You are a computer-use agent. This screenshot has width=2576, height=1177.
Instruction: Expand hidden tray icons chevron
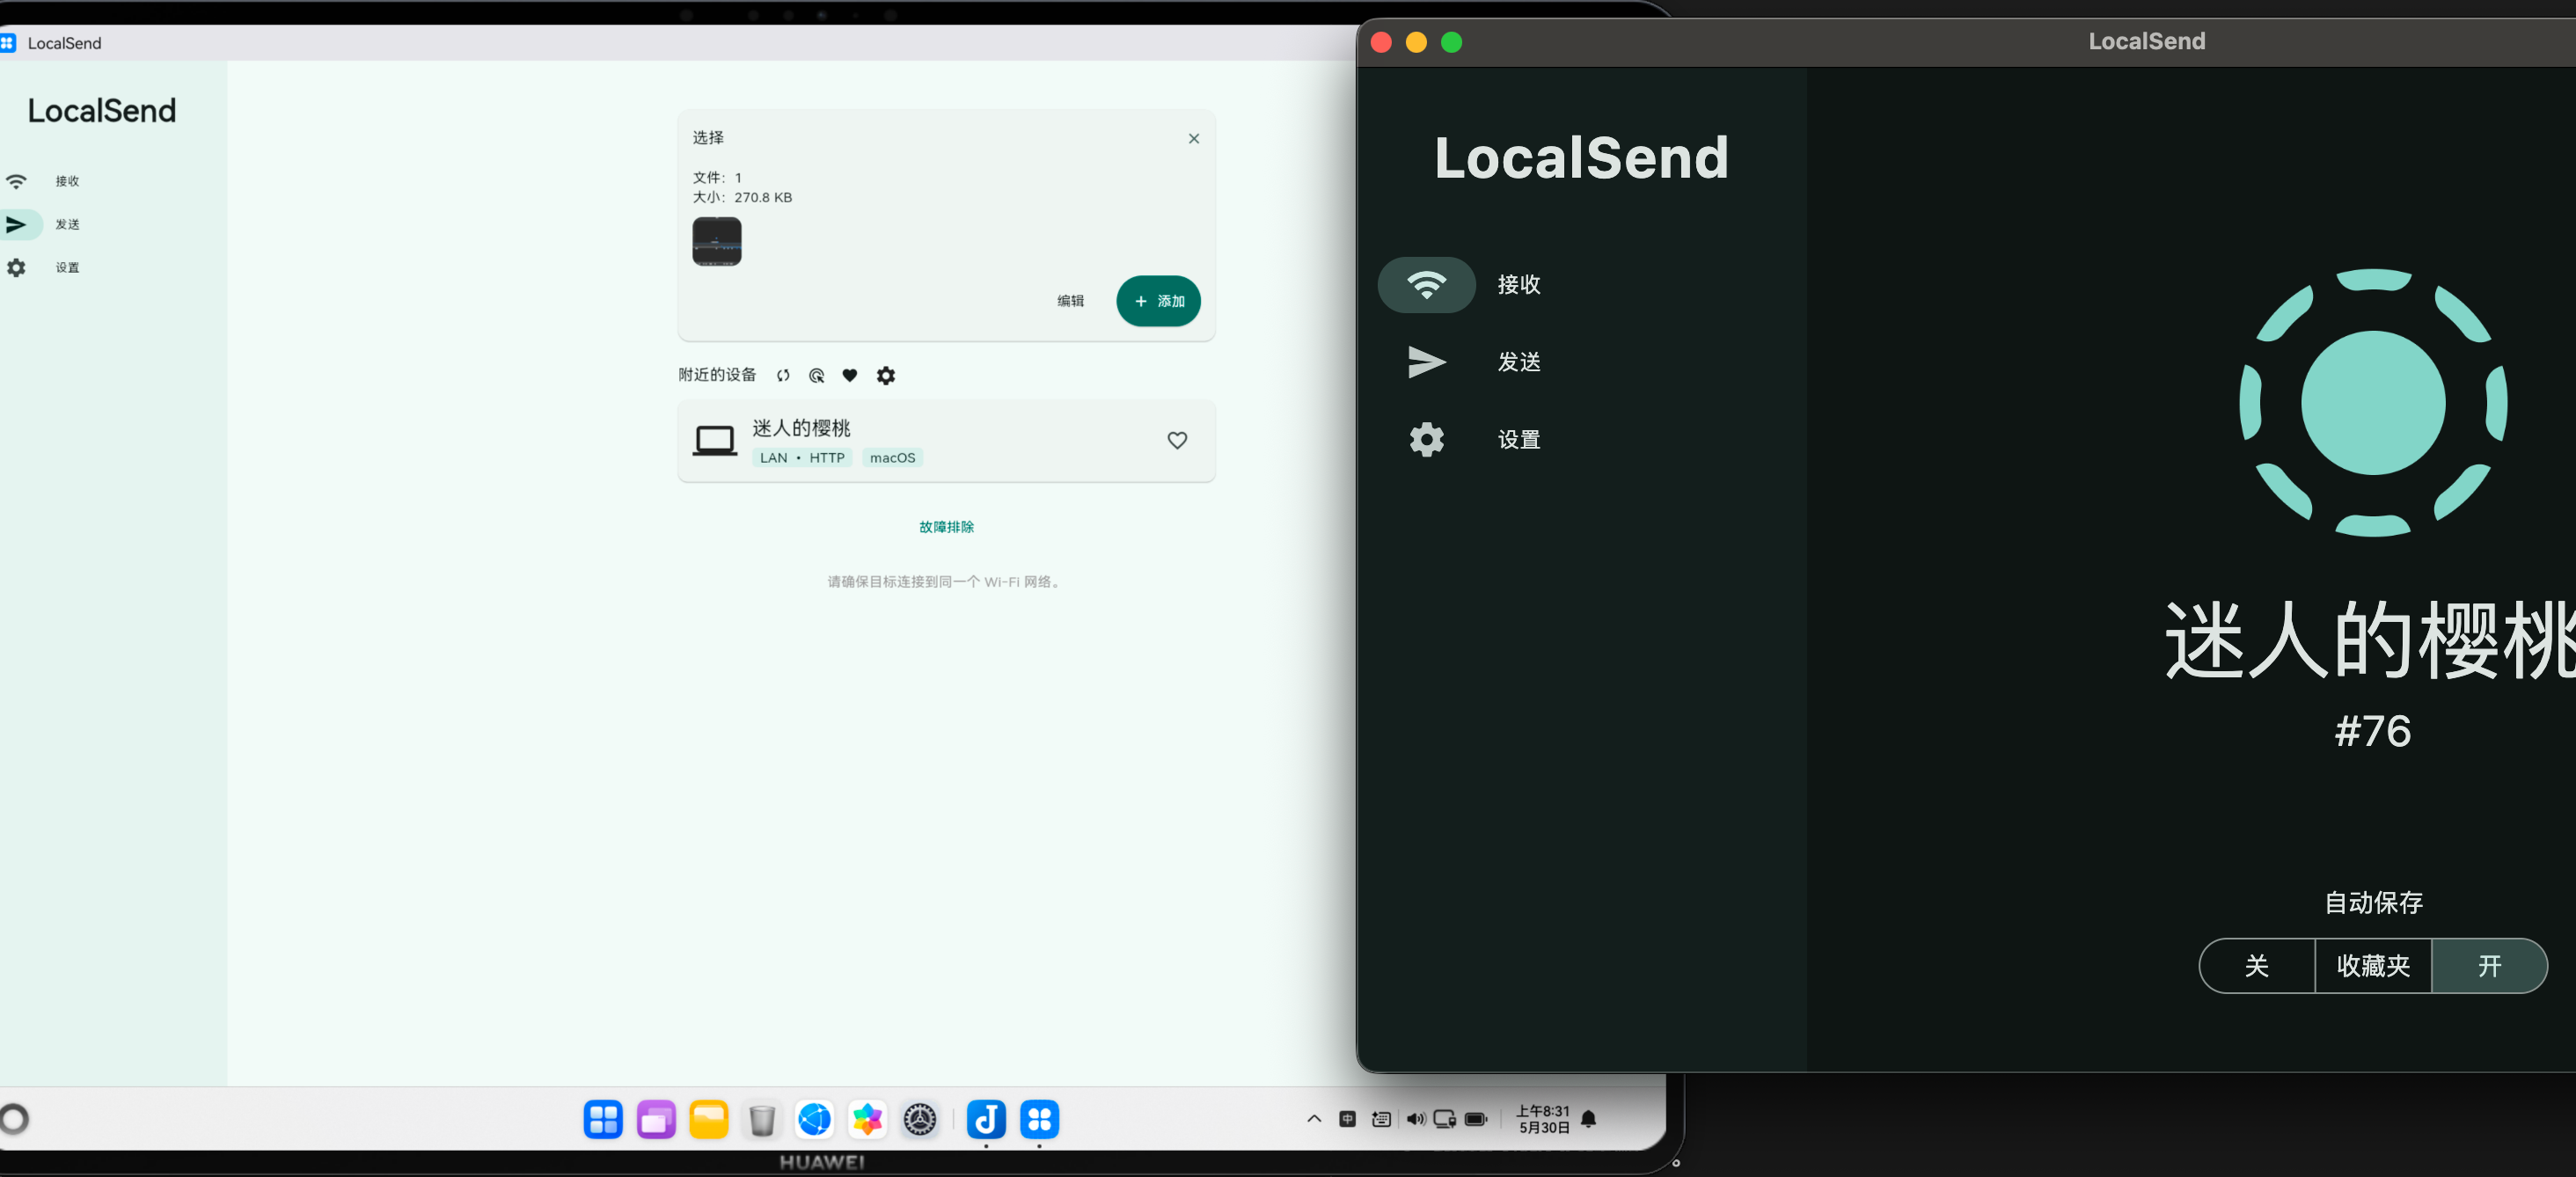[x=1314, y=1119]
